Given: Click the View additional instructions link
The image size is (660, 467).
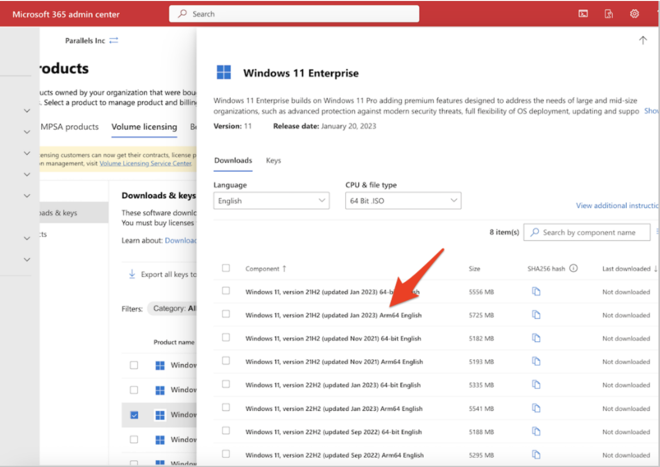Looking at the screenshot, I should [x=617, y=205].
